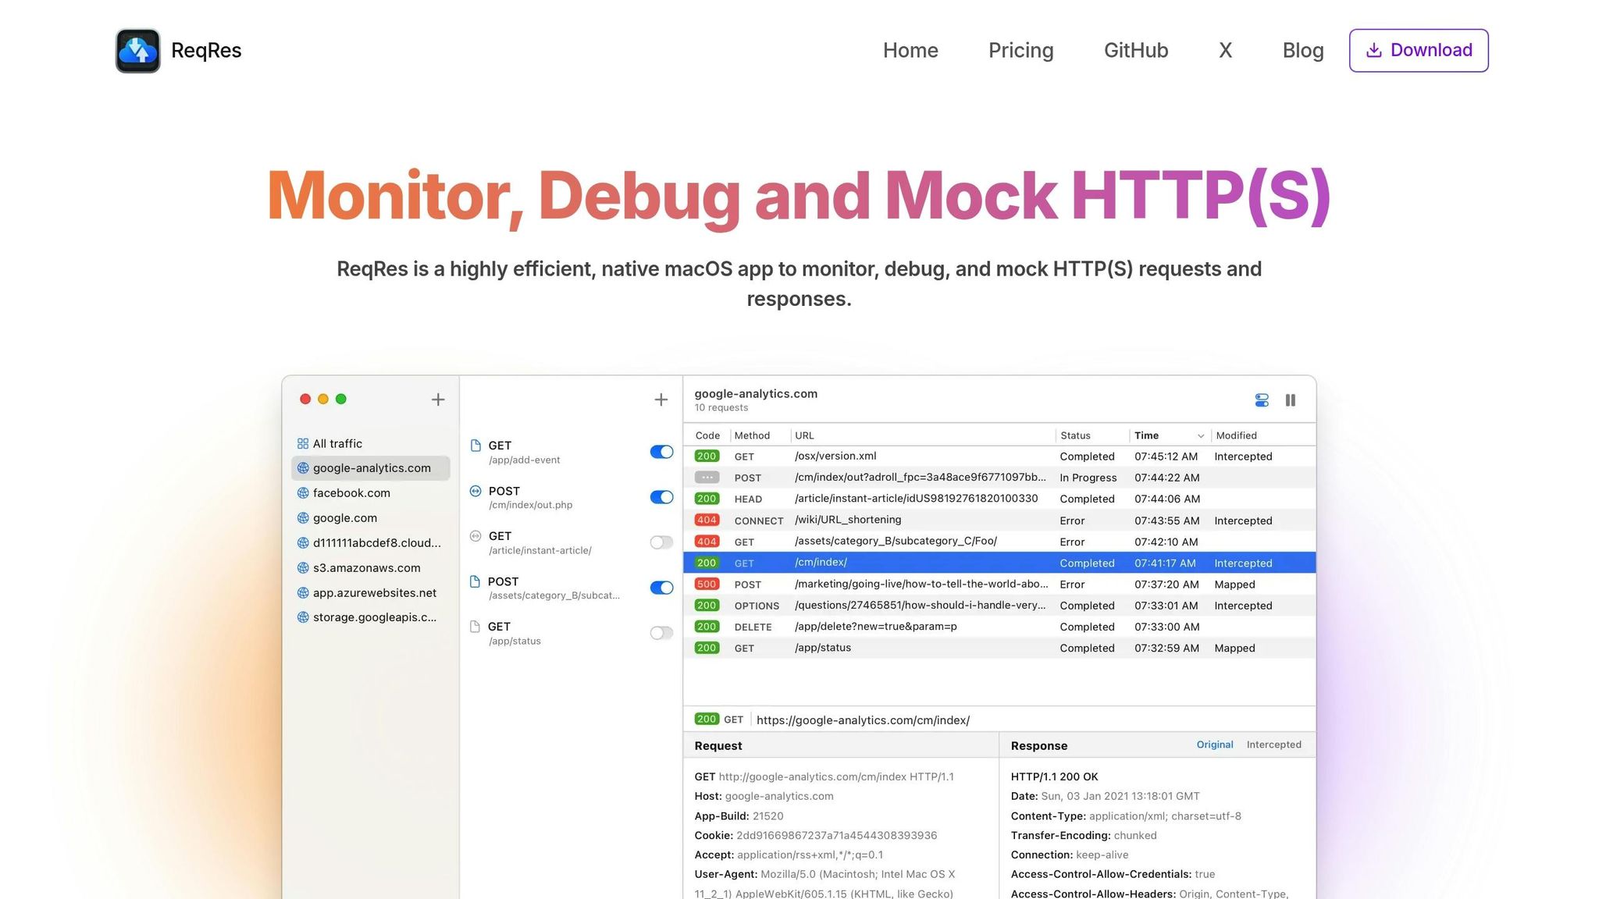
Task: Click the globe icon beside google.com
Action: (303, 518)
